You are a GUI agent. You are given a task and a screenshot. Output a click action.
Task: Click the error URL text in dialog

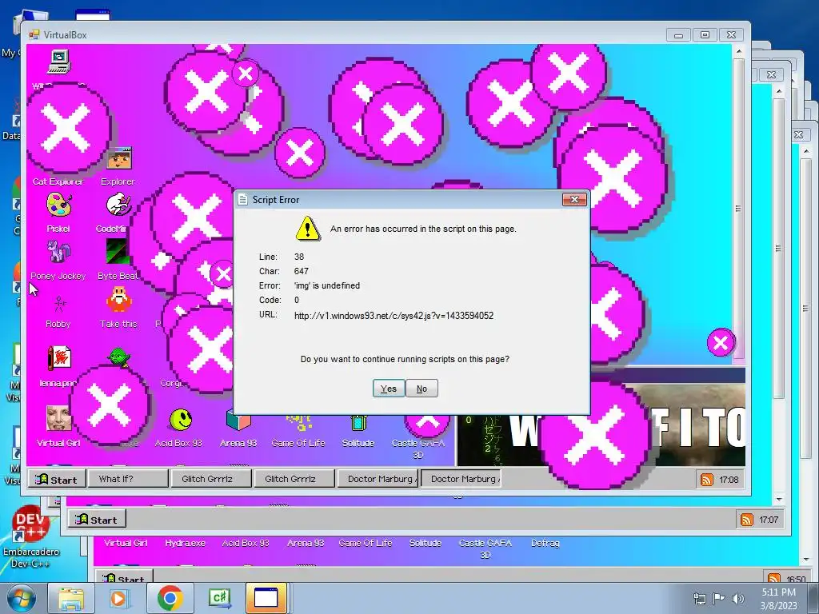pyautogui.click(x=394, y=315)
